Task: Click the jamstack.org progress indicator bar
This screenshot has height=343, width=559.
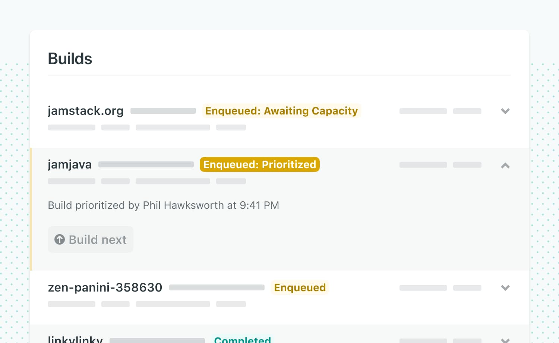Action: 163,111
